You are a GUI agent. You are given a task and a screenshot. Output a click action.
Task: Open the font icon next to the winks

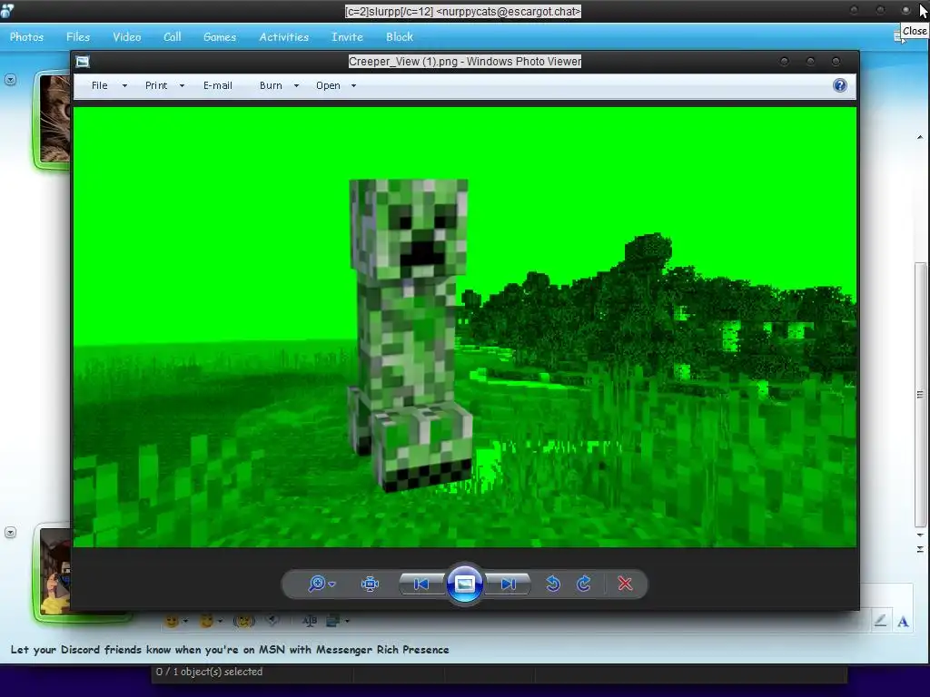pos(309,621)
